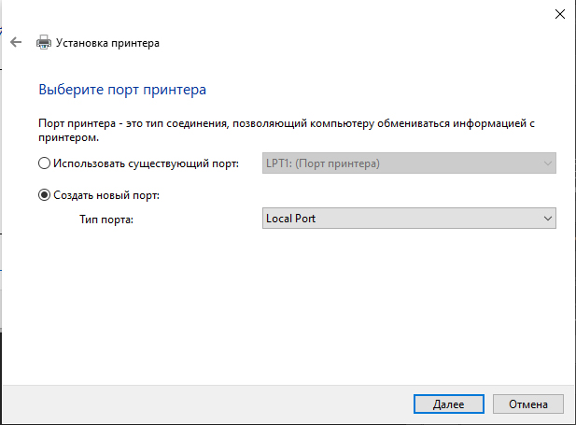The image size is (576, 425).
Task: Open the Local Port type combo box
Action: click(409, 218)
